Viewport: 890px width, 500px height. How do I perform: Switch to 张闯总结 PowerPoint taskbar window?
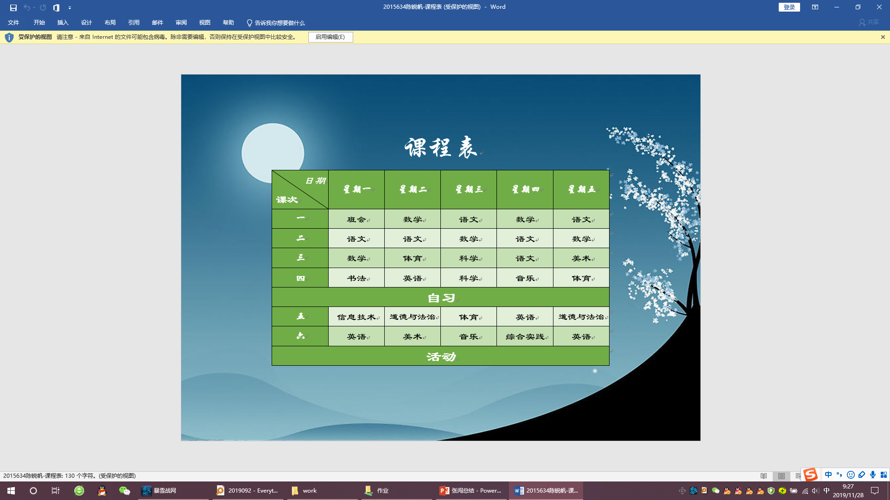pyautogui.click(x=471, y=490)
